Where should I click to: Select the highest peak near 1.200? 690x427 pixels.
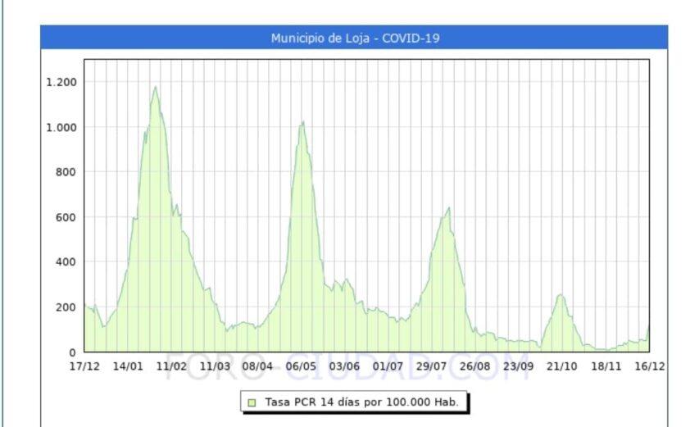(155, 88)
